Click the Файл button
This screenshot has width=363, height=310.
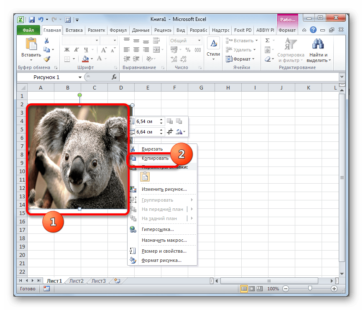pos(28,30)
